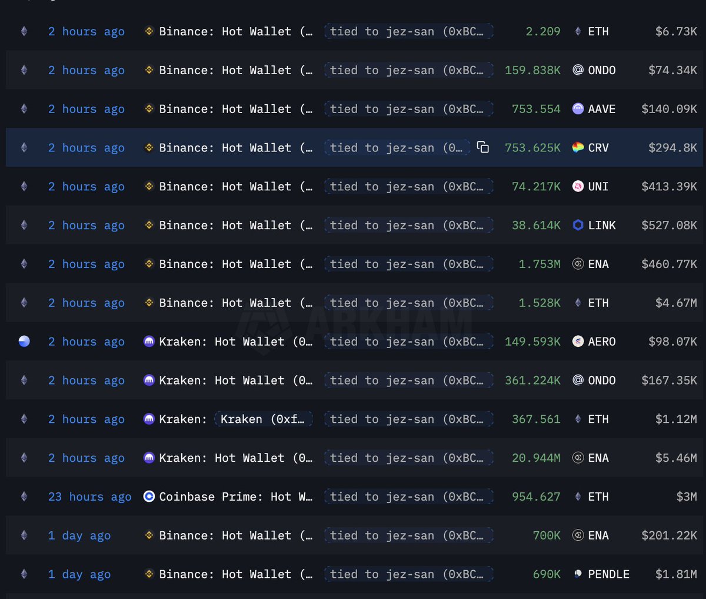Click the ETH icon in the 2.209 row
Image resolution: width=706 pixels, height=599 pixels.
(x=578, y=31)
